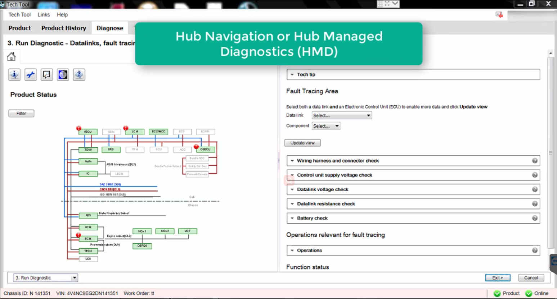Switch to the Product tab

coord(20,28)
